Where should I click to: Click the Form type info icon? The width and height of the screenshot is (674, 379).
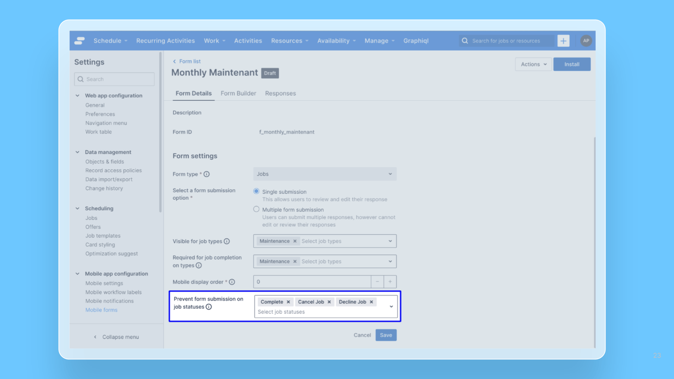[x=207, y=174]
